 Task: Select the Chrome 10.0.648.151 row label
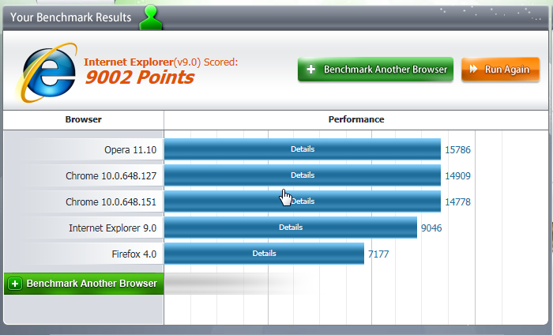tap(111, 202)
